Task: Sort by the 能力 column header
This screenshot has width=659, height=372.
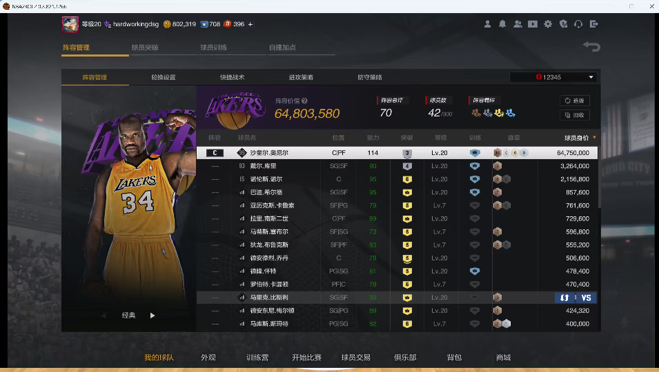Action: pos(373,138)
